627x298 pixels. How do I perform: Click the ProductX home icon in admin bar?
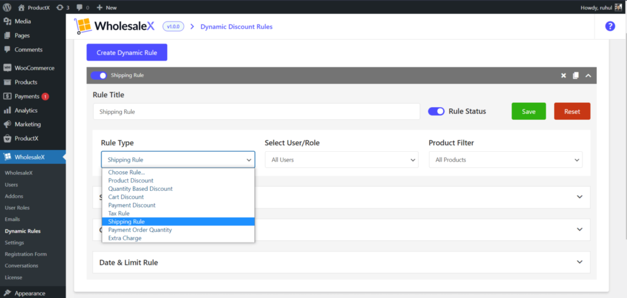[21, 7]
